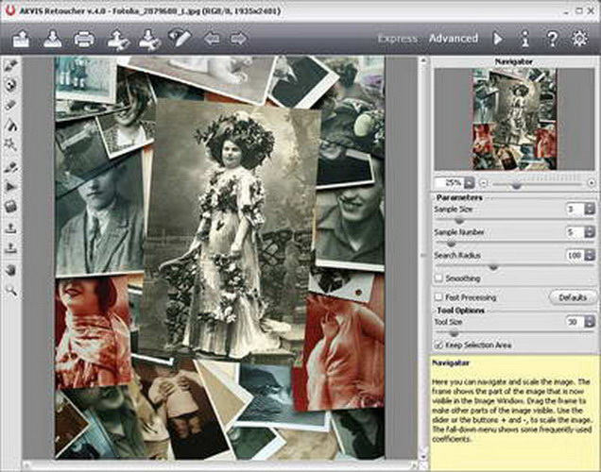
Task: Uncheck Keep Selection Area
Action: (x=438, y=346)
